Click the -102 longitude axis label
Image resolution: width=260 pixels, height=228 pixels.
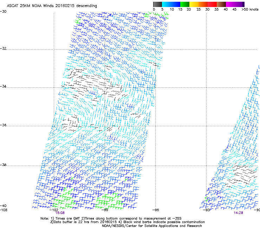click(x=54, y=210)
